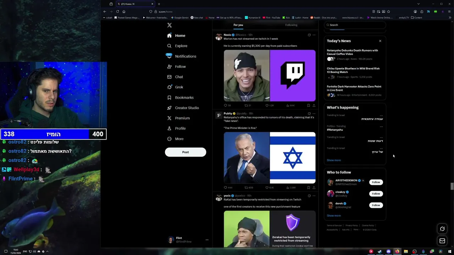
Task: Open options for #Netanyahu trend
Action: pyautogui.click(x=381, y=126)
